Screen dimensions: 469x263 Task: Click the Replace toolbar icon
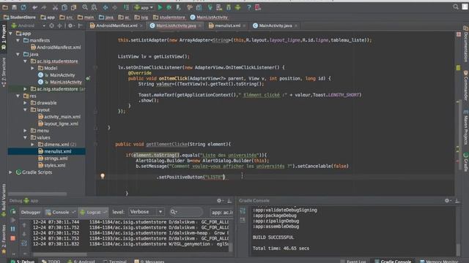(x=94, y=7)
